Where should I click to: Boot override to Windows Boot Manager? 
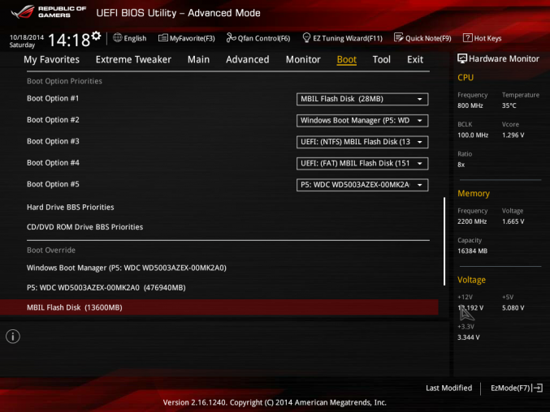coord(127,268)
